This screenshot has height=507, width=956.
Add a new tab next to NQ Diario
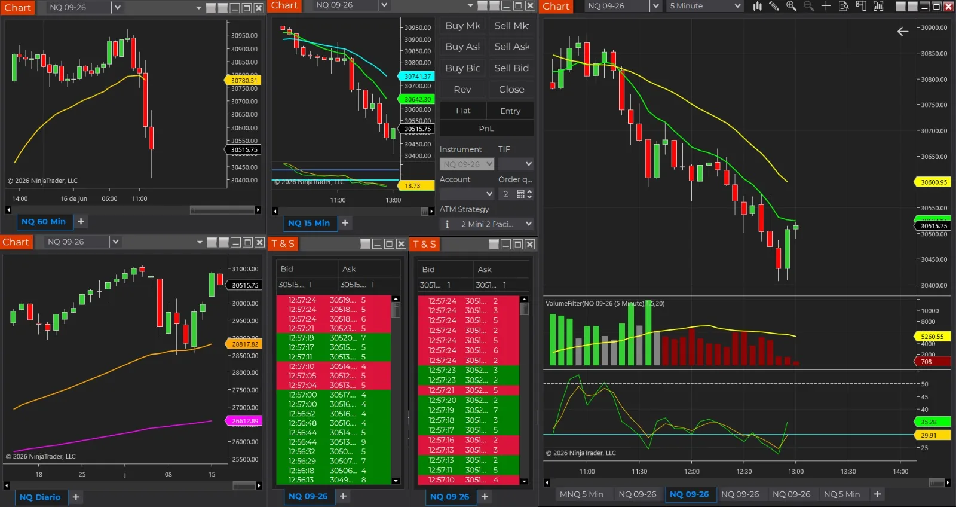tap(76, 497)
